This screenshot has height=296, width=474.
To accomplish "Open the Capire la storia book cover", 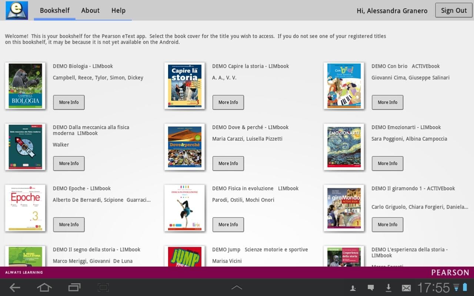I will [184, 86].
